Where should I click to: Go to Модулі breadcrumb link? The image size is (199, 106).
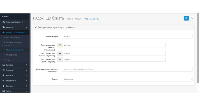[x=78, y=19]
